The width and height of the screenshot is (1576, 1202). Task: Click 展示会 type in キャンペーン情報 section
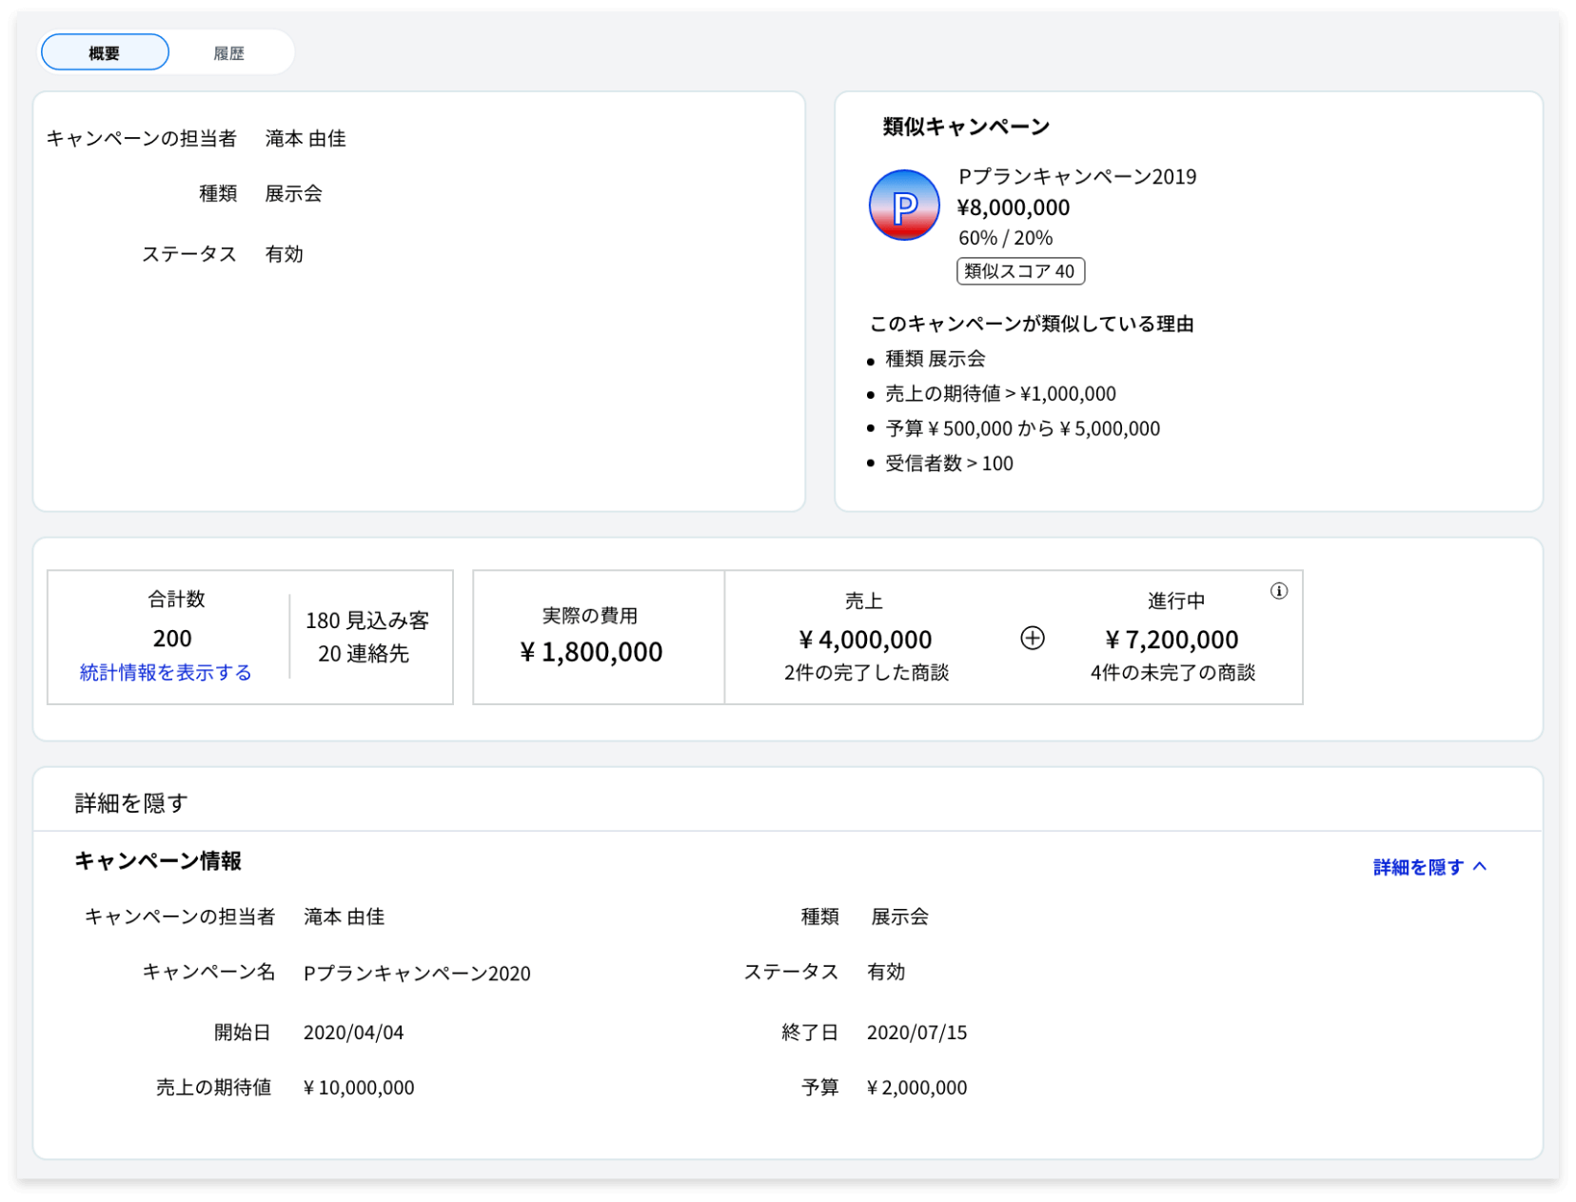click(899, 916)
